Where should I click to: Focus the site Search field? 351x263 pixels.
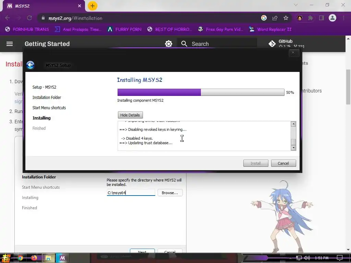click(x=217, y=44)
